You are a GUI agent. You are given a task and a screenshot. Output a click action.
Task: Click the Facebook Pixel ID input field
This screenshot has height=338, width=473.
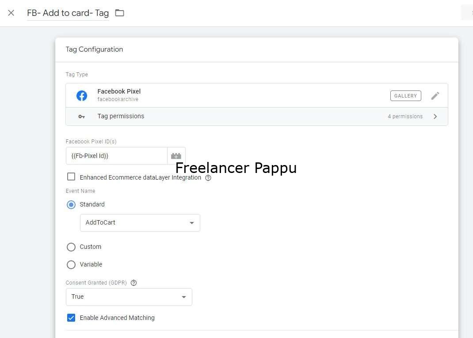pos(116,156)
